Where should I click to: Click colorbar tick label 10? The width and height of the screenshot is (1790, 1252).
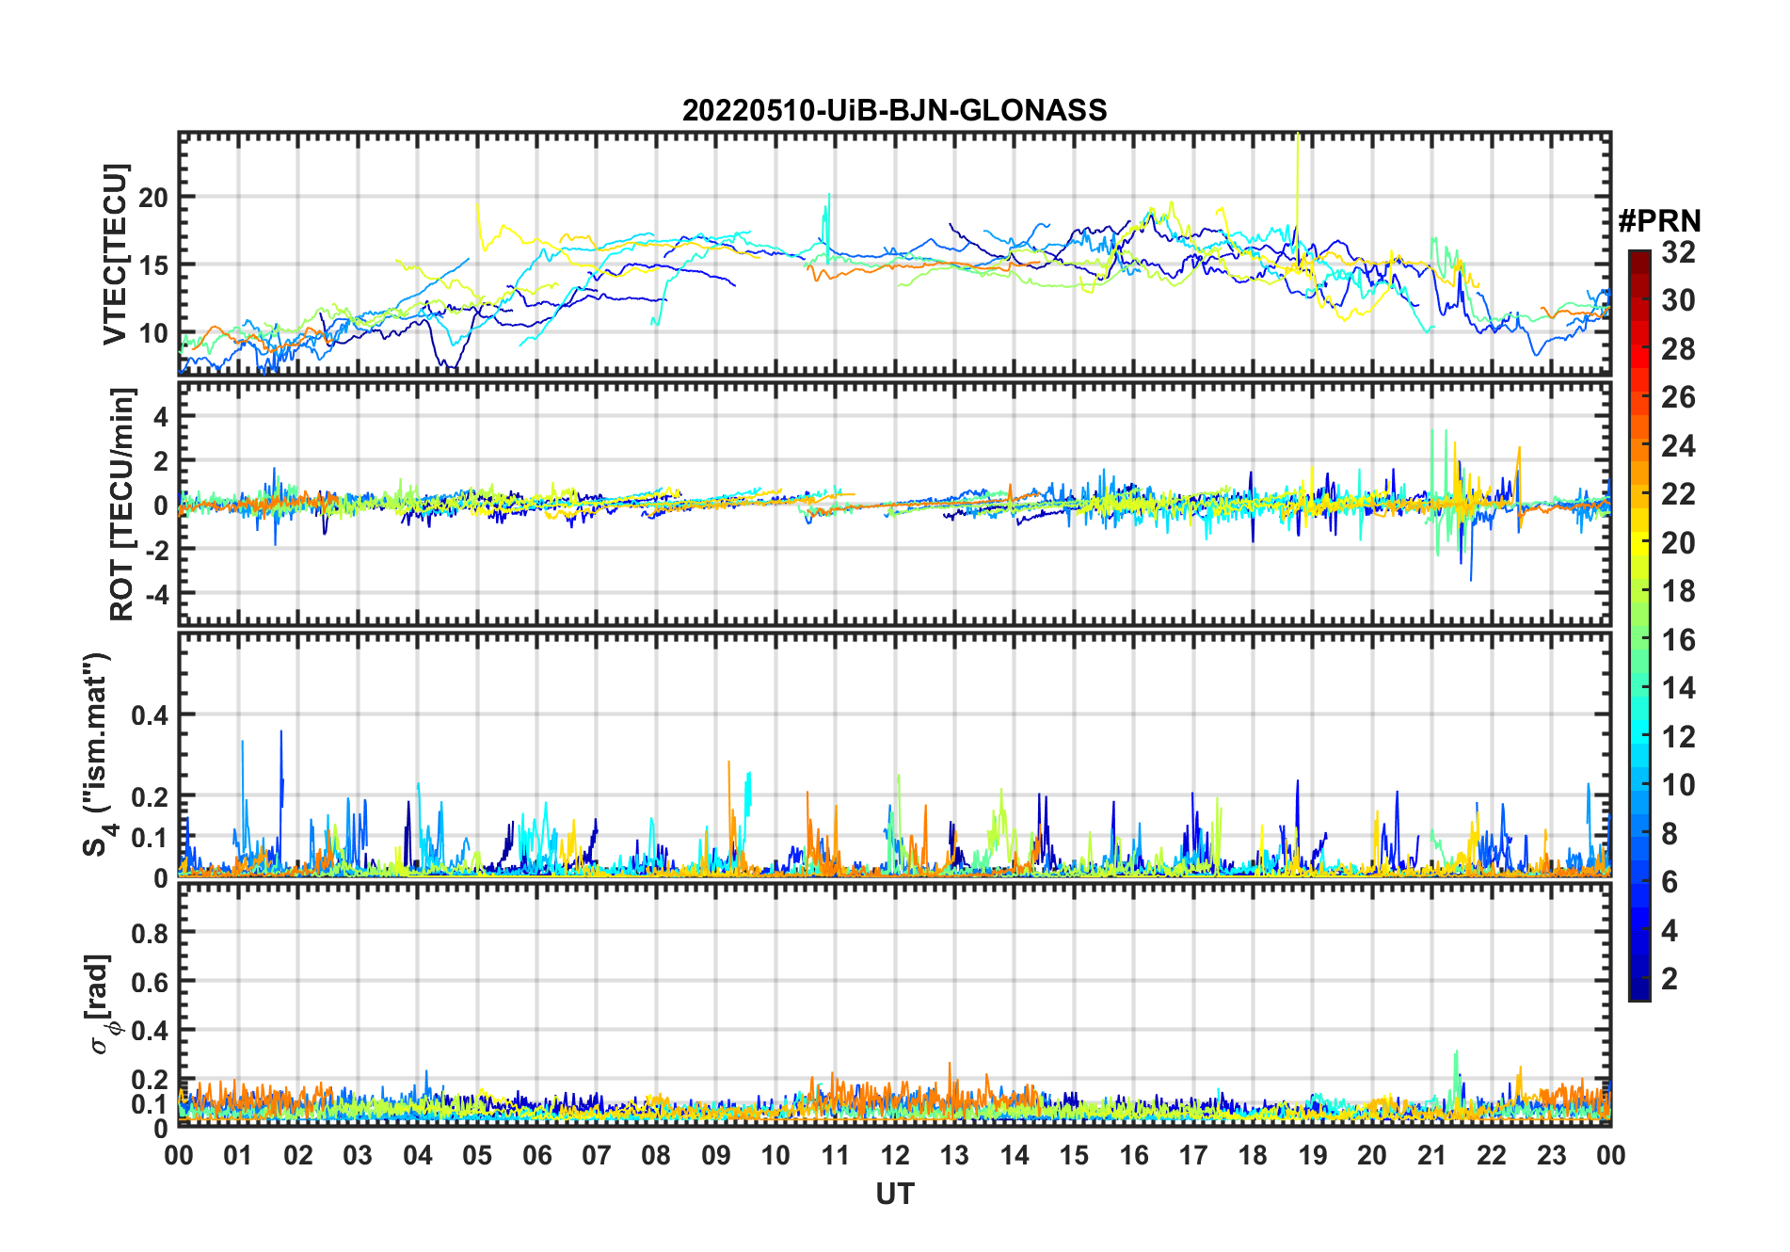pos(1678,785)
